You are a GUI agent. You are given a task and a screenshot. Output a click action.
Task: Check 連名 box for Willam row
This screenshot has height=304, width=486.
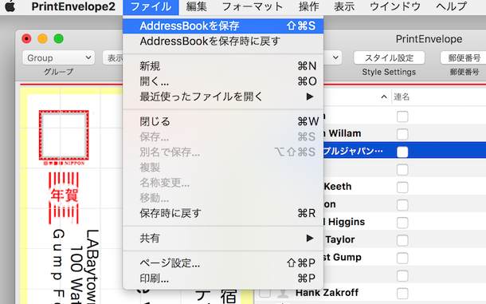click(x=402, y=134)
